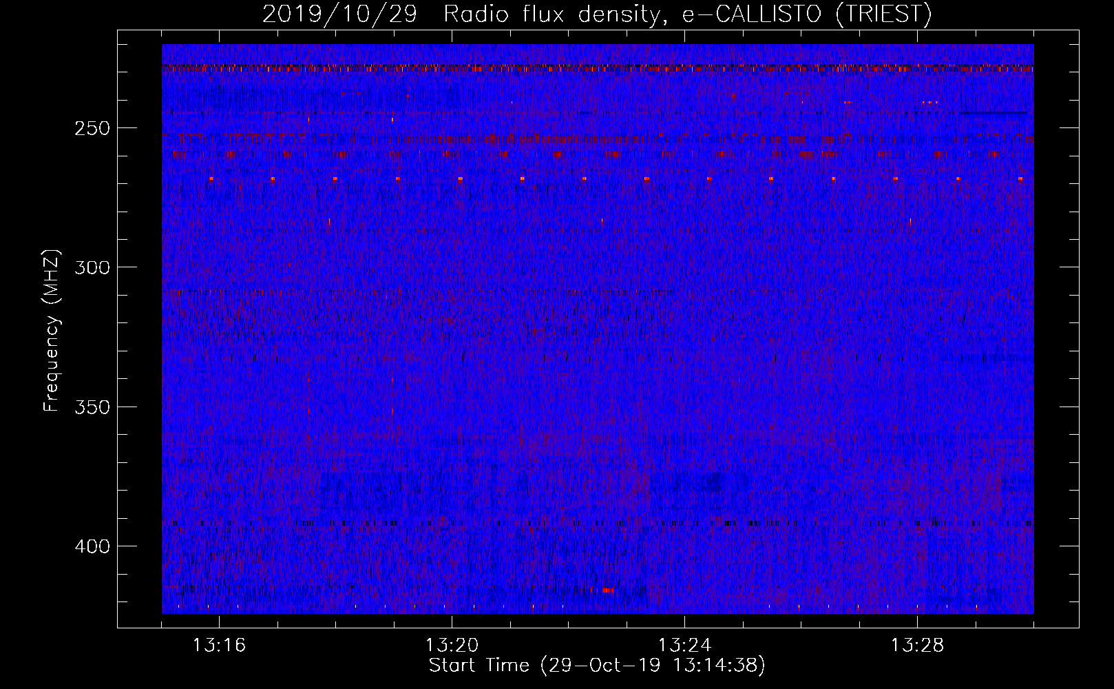
Task: Click the 13:20 time tick label
Action: (x=452, y=646)
